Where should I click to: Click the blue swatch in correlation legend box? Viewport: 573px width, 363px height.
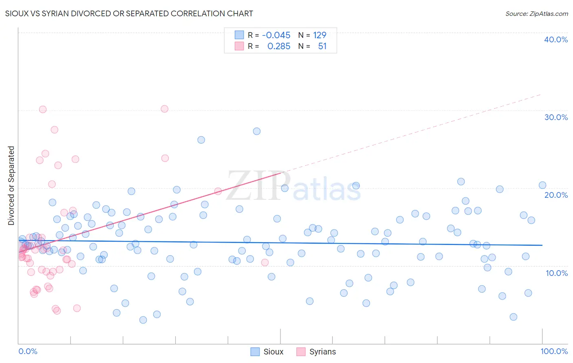click(239, 35)
